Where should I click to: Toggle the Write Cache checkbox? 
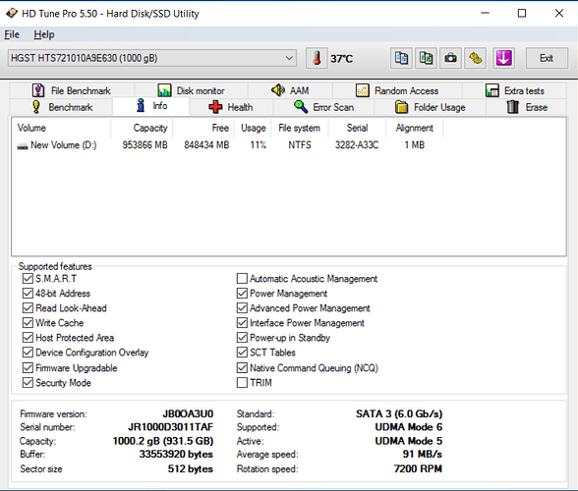[28, 323]
